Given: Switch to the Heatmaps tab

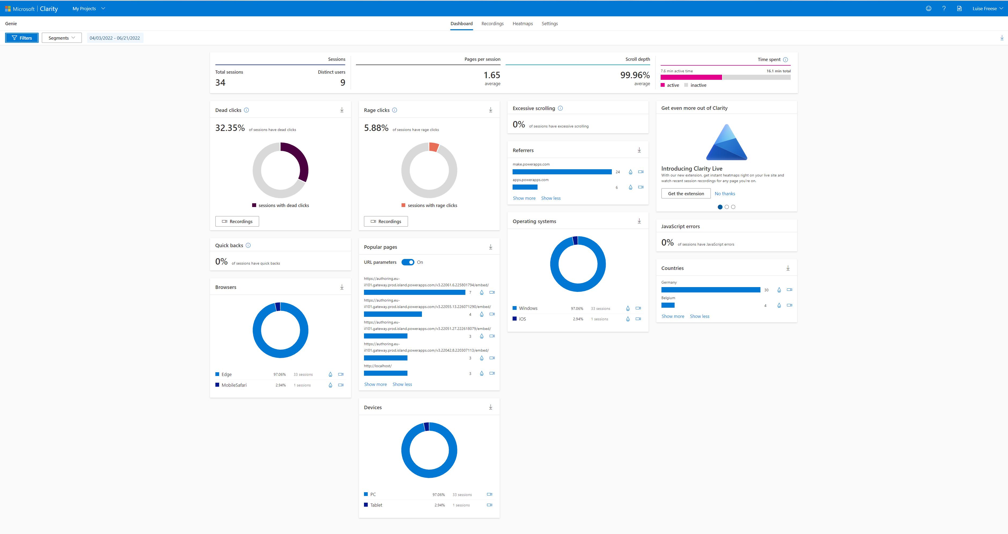Looking at the screenshot, I should point(522,23).
